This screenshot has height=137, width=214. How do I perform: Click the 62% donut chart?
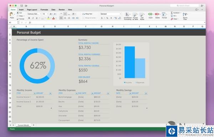37,66
